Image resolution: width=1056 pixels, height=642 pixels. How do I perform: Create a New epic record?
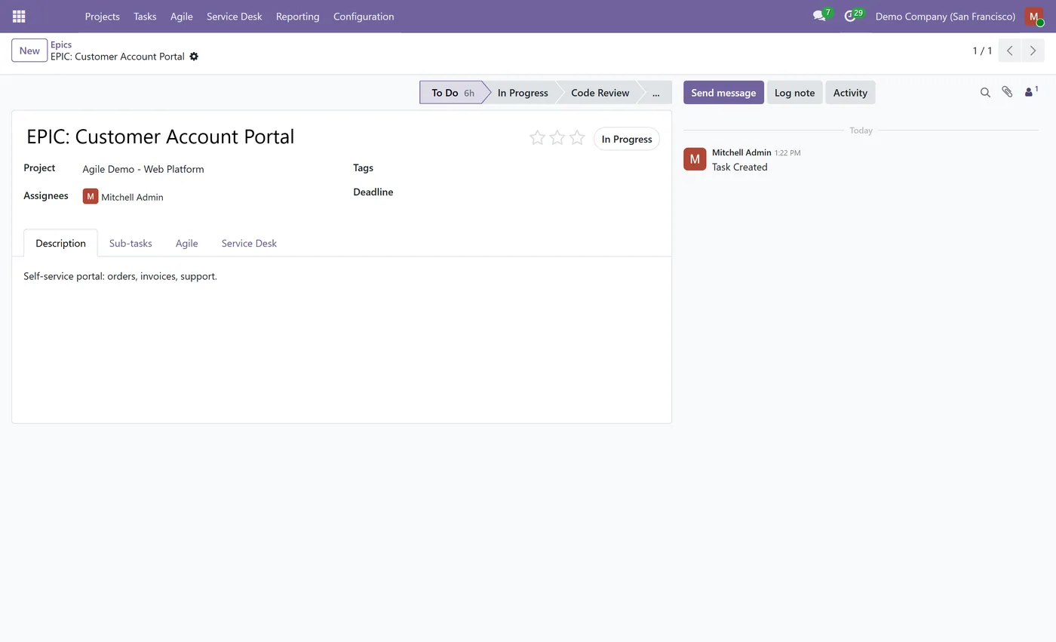click(29, 51)
